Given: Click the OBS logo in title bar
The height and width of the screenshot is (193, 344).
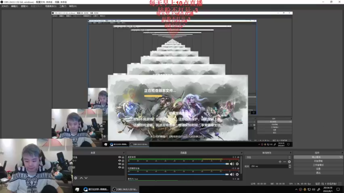Looking at the screenshot, I should click(2, 2).
